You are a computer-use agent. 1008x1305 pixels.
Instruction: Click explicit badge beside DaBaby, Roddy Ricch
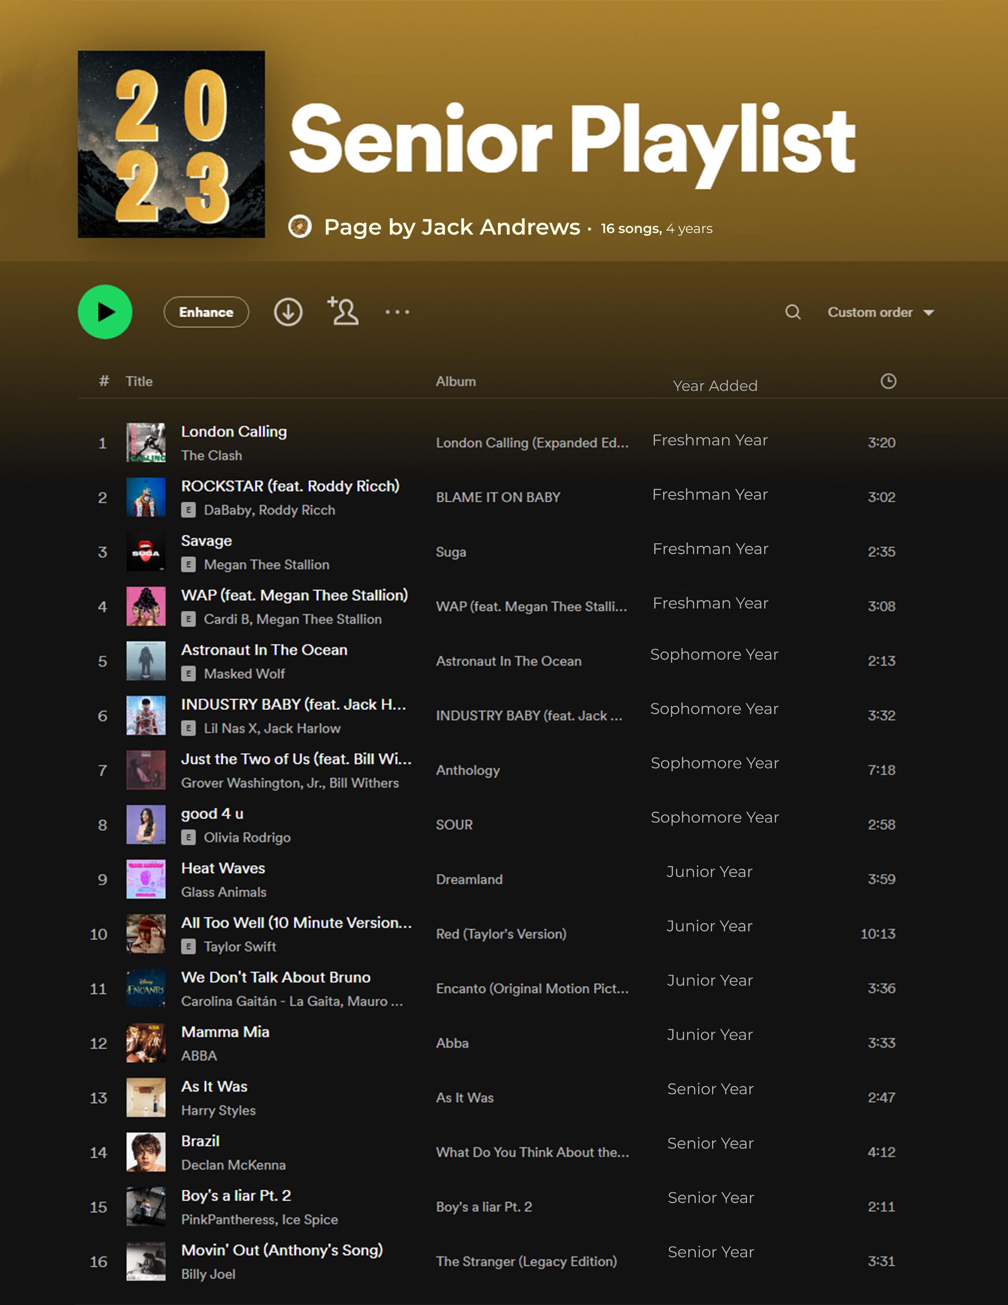pos(188,510)
